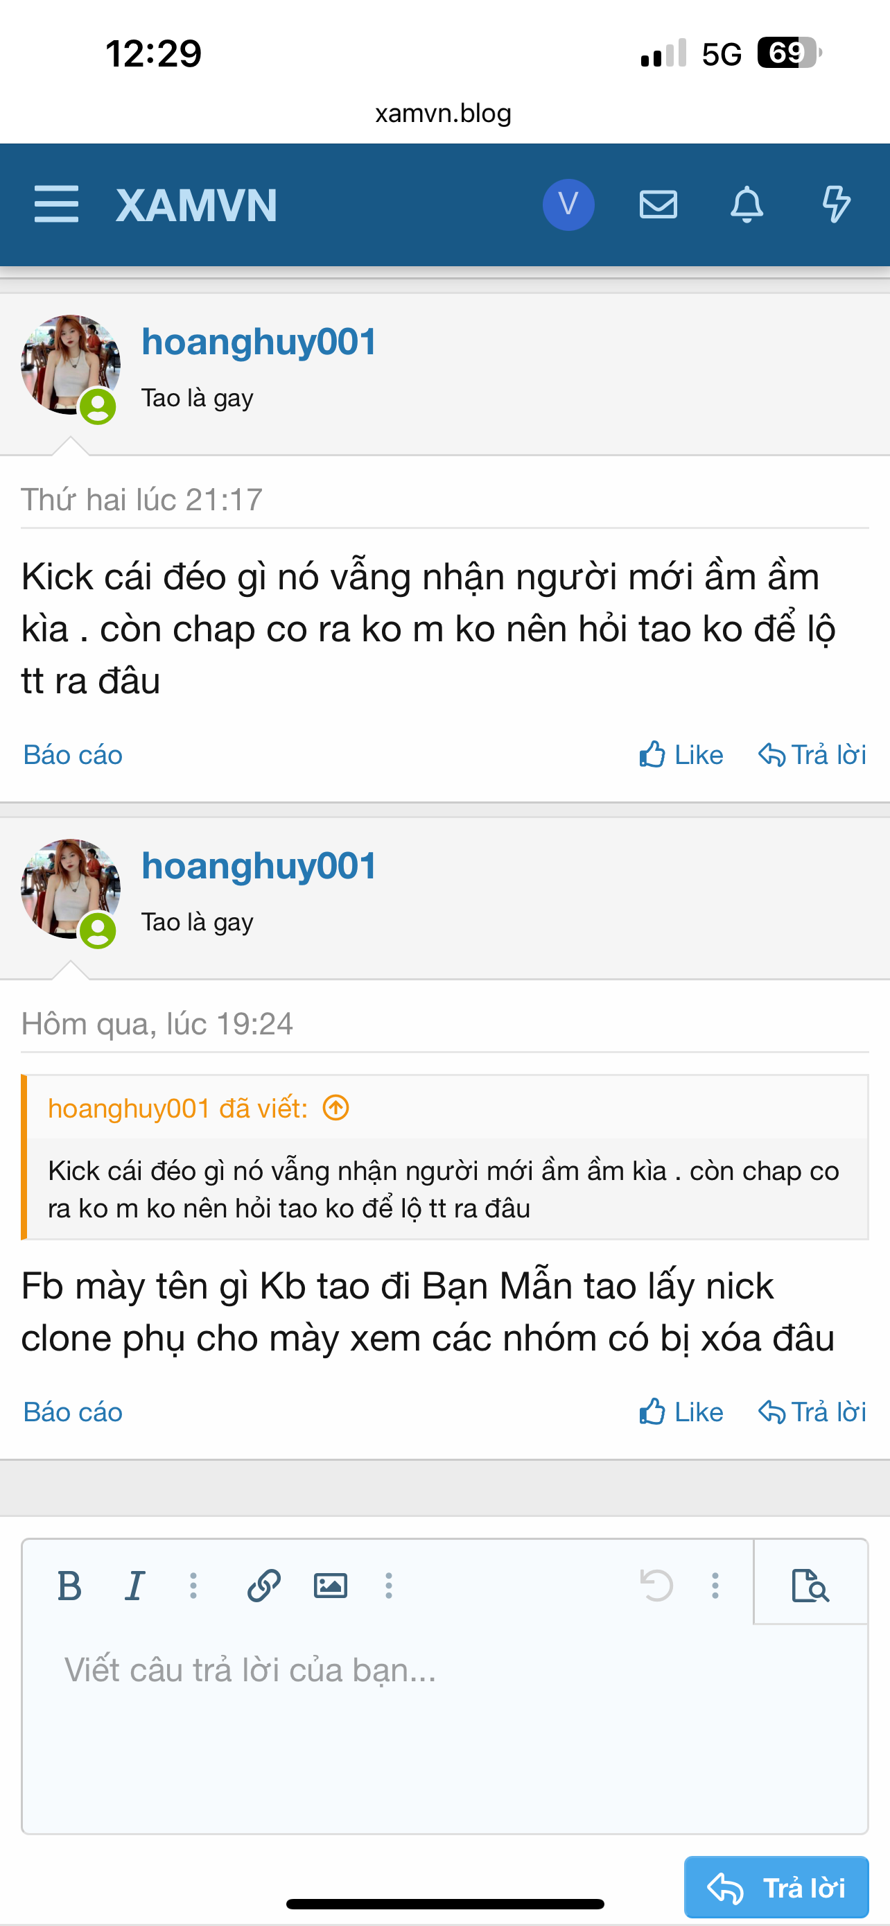Expand more text formatting options after italic

pyautogui.click(x=193, y=1585)
